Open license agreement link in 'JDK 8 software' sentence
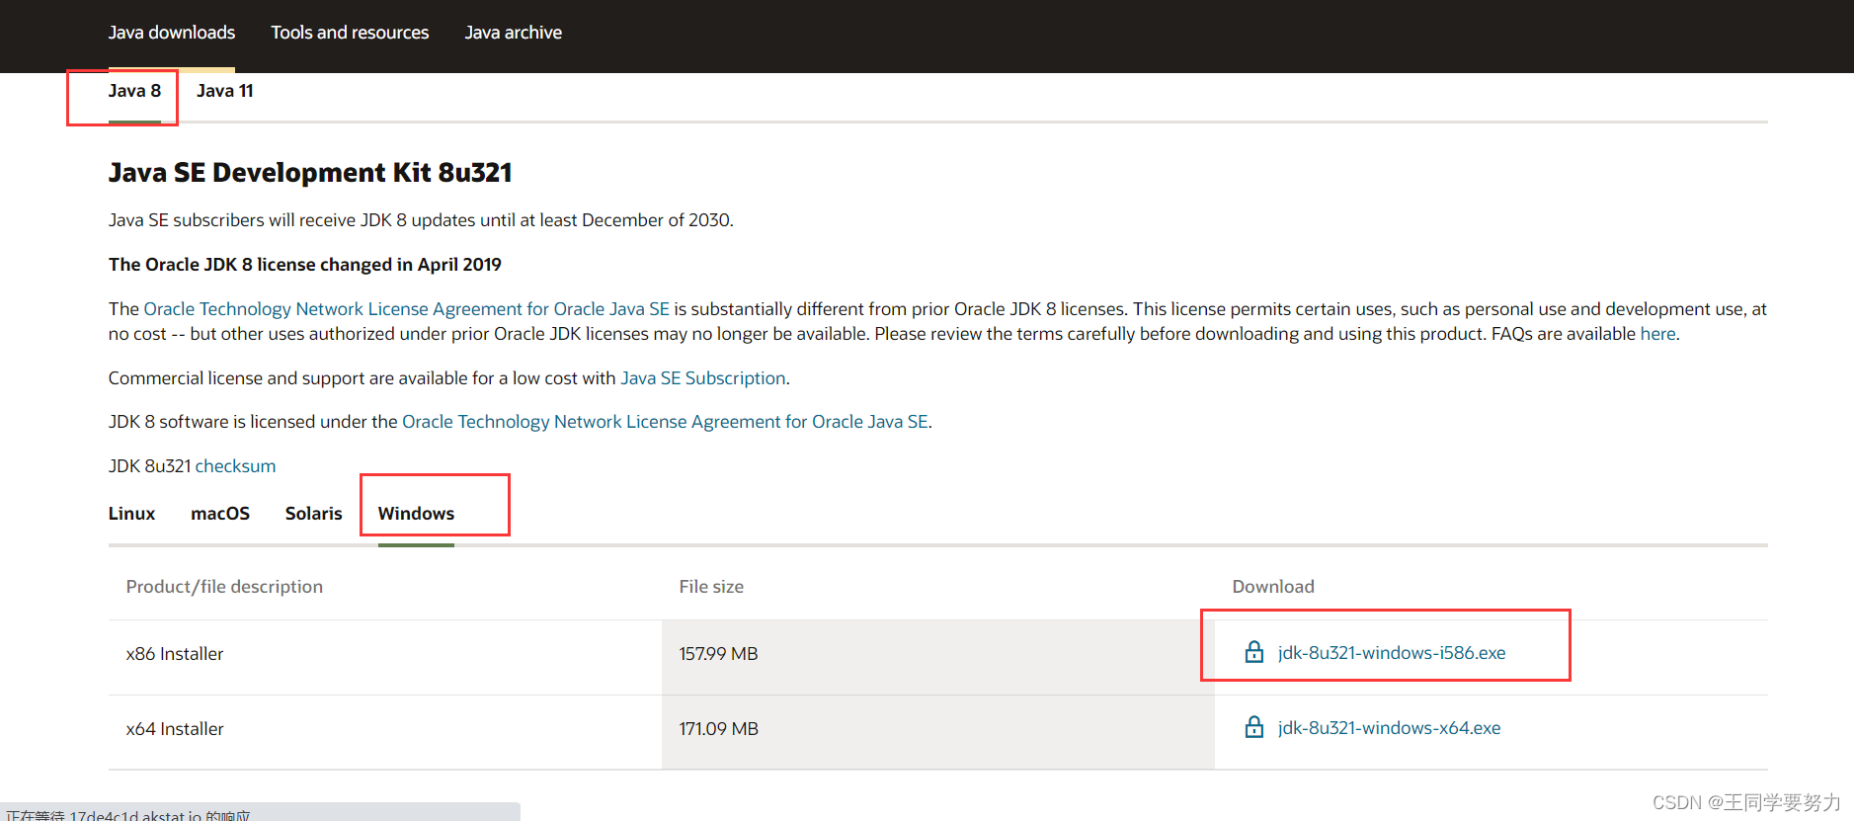 [665, 422]
